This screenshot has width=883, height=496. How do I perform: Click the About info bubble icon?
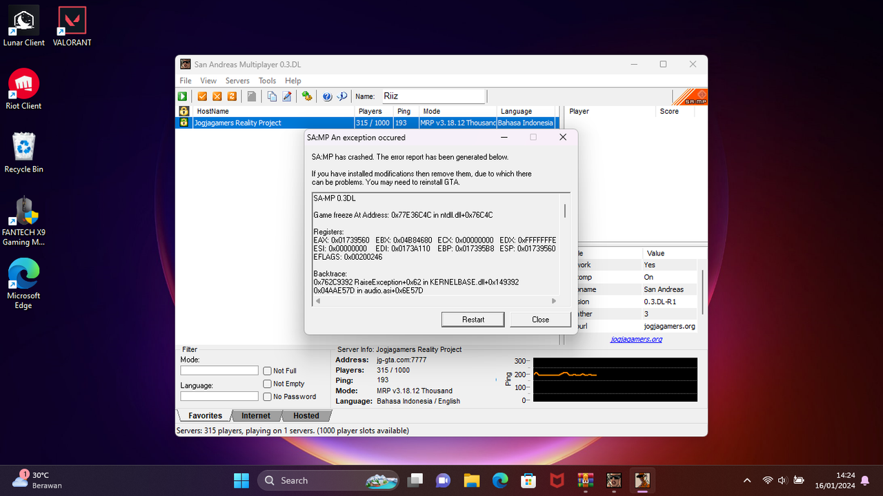341,96
